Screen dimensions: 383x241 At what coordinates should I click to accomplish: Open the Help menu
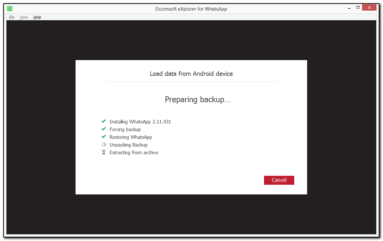pyautogui.click(x=37, y=17)
